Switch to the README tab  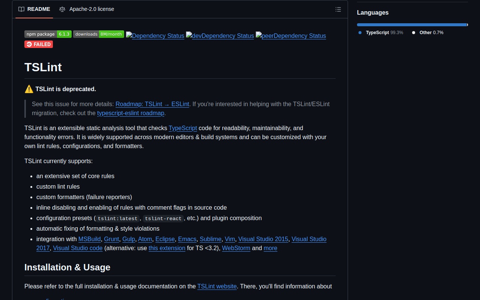[x=34, y=9]
